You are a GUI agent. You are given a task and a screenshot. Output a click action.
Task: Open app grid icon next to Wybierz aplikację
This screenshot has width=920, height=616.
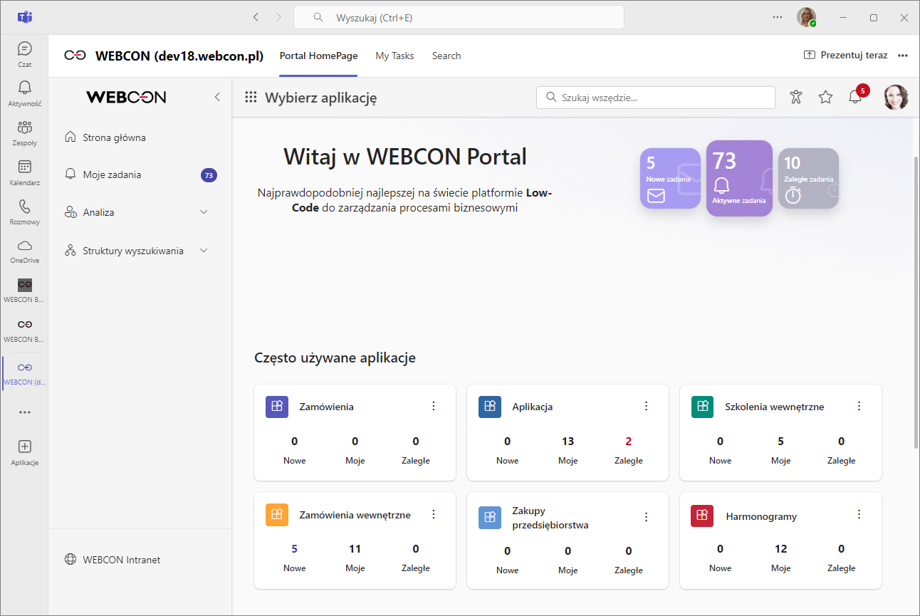[x=251, y=98]
